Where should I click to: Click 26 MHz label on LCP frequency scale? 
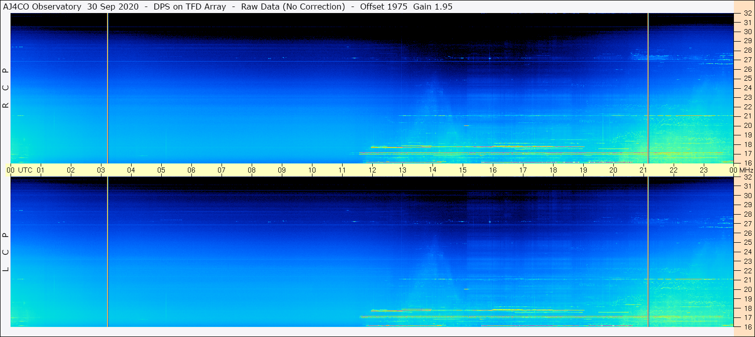tap(747, 233)
